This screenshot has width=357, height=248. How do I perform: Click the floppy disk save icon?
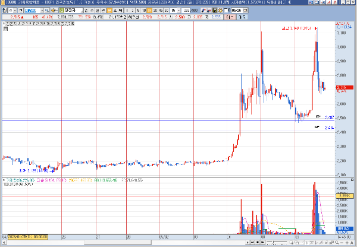click(214, 11)
